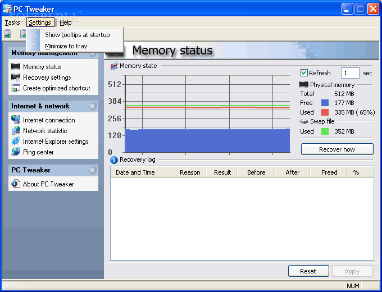The width and height of the screenshot is (382, 292).
Task: Sort by the Freed column header
Action: 329,172
